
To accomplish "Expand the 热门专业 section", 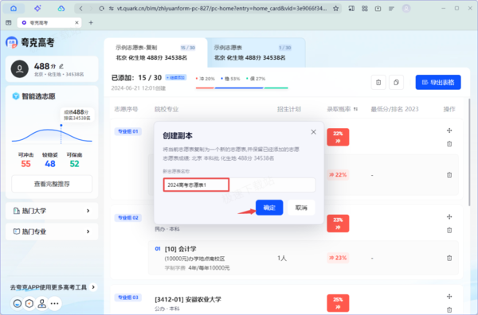I will click(52, 231).
